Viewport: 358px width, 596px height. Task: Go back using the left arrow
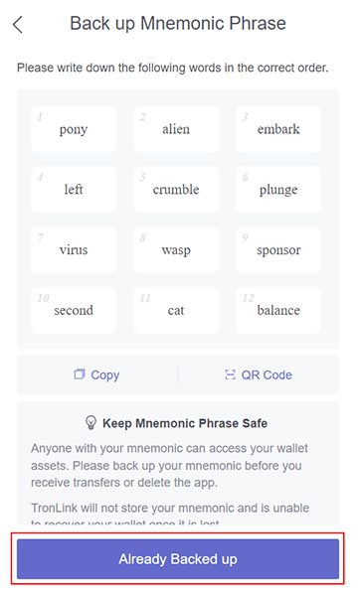tap(18, 25)
